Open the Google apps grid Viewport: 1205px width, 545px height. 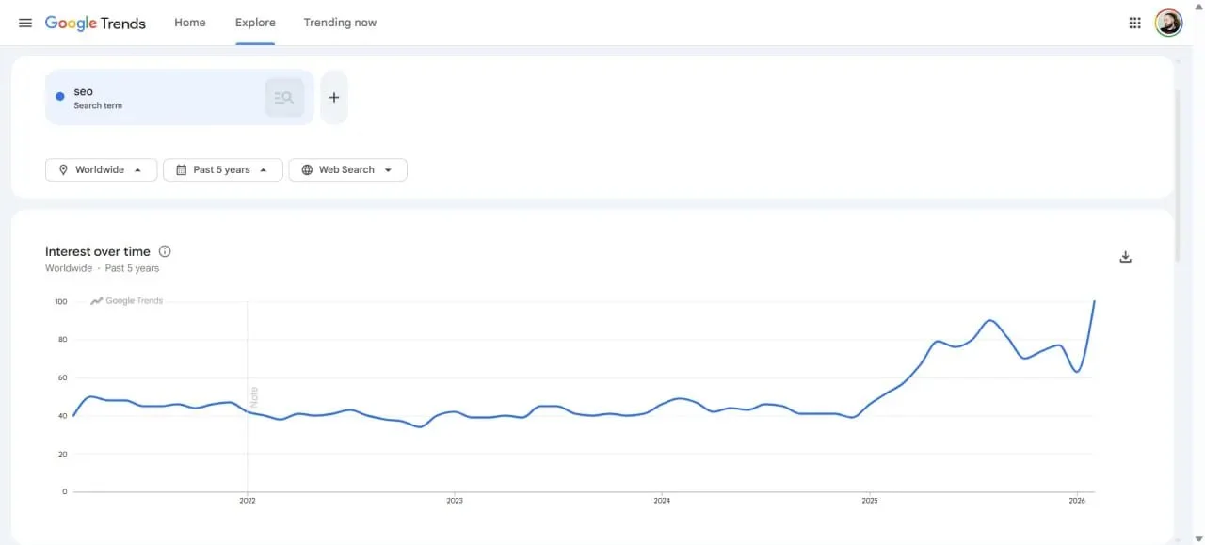(1134, 23)
